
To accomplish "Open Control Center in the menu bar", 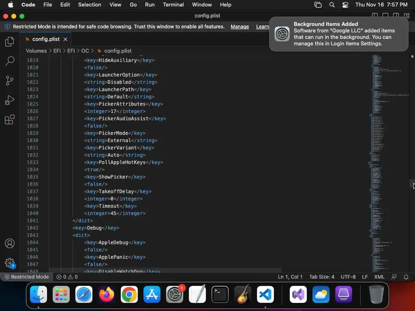I will (x=345, y=5).
